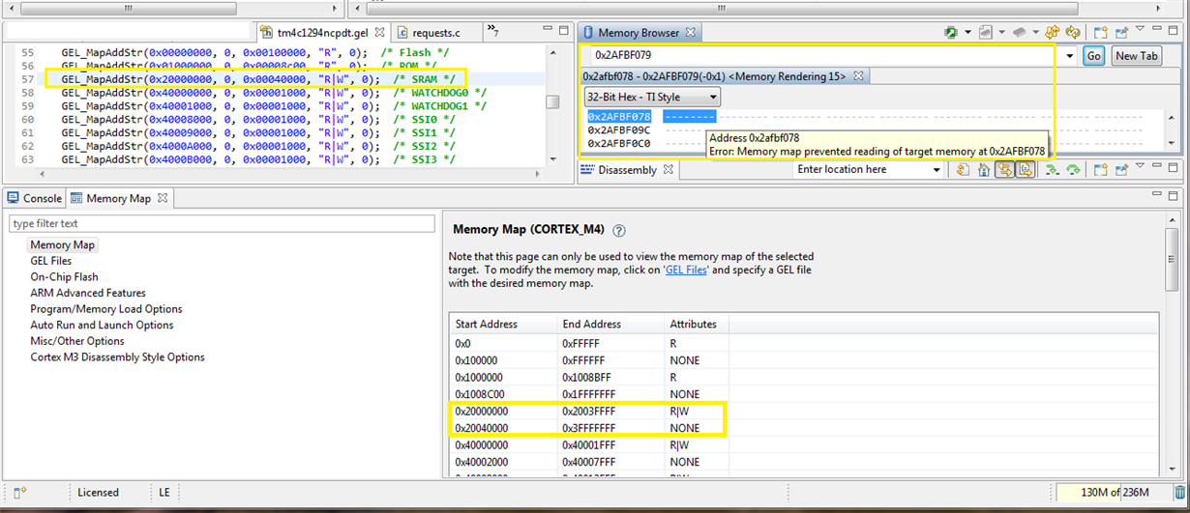Run garbage collector trash icon
The height and width of the screenshot is (513, 1190).
click(1178, 493)
